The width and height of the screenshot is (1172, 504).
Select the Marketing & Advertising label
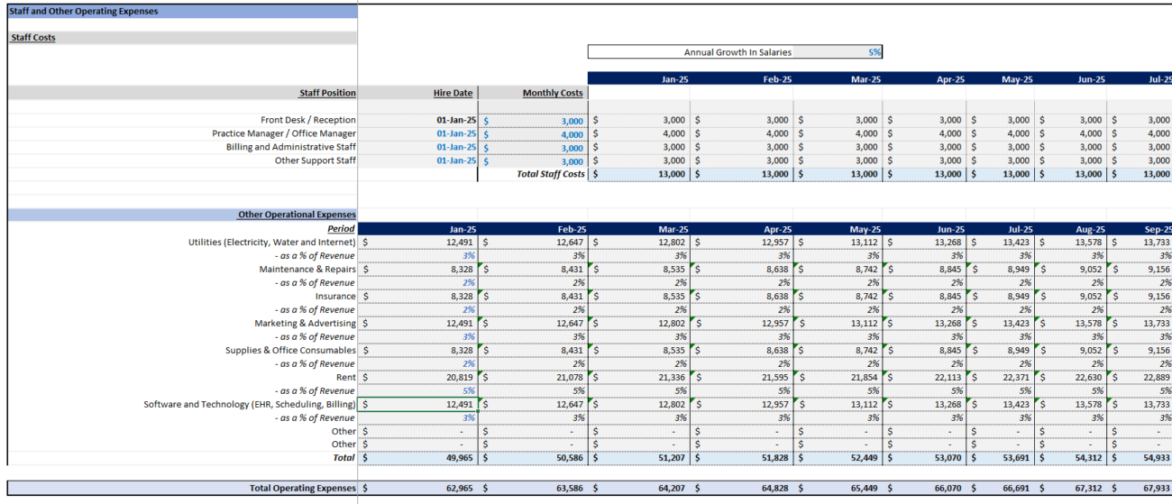(x=306, y=323)
